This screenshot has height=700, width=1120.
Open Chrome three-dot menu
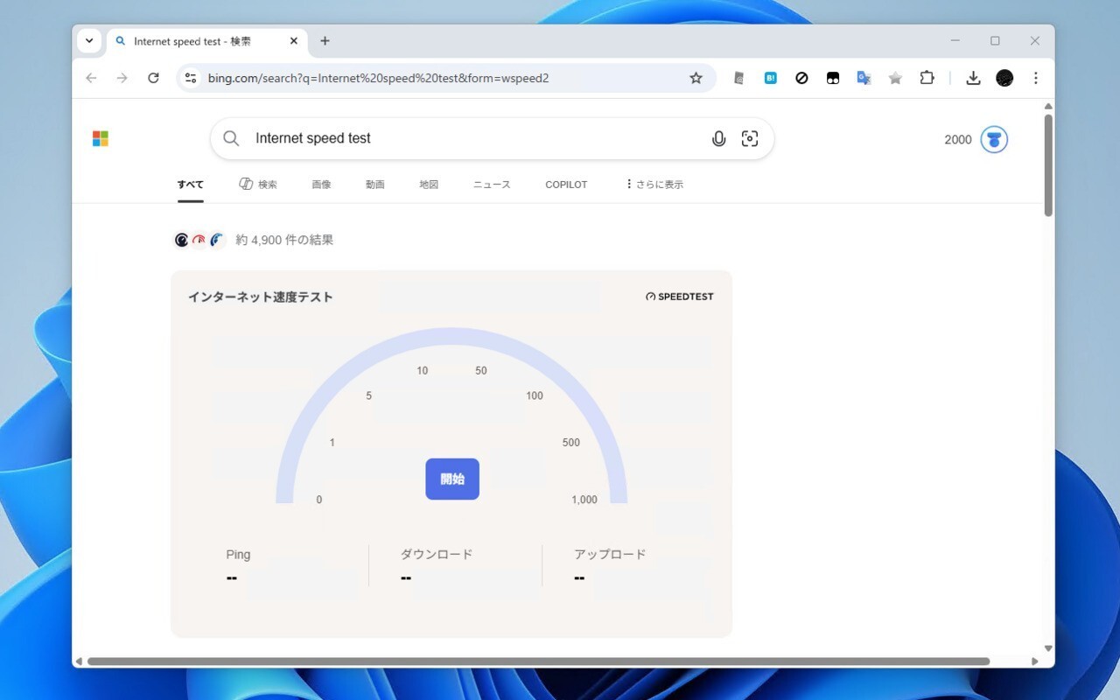click(1035, 78)
